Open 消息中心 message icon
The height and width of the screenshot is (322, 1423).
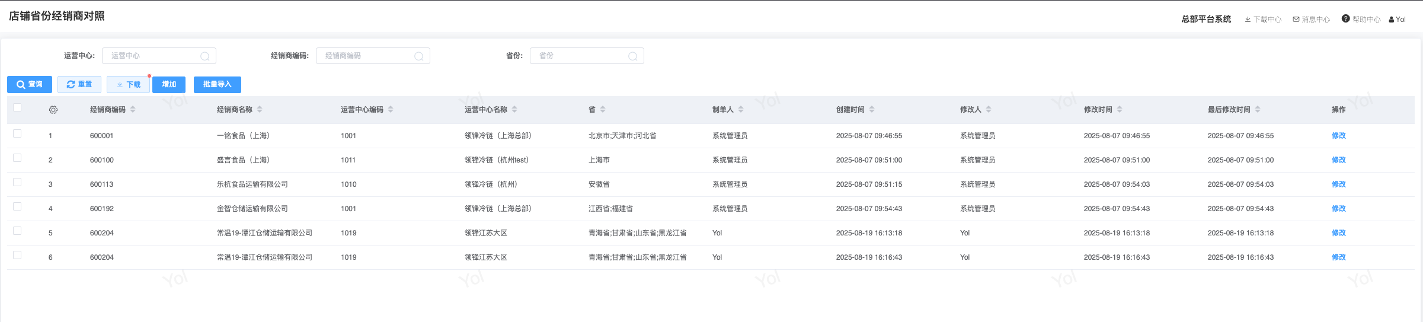[1312, 20]
